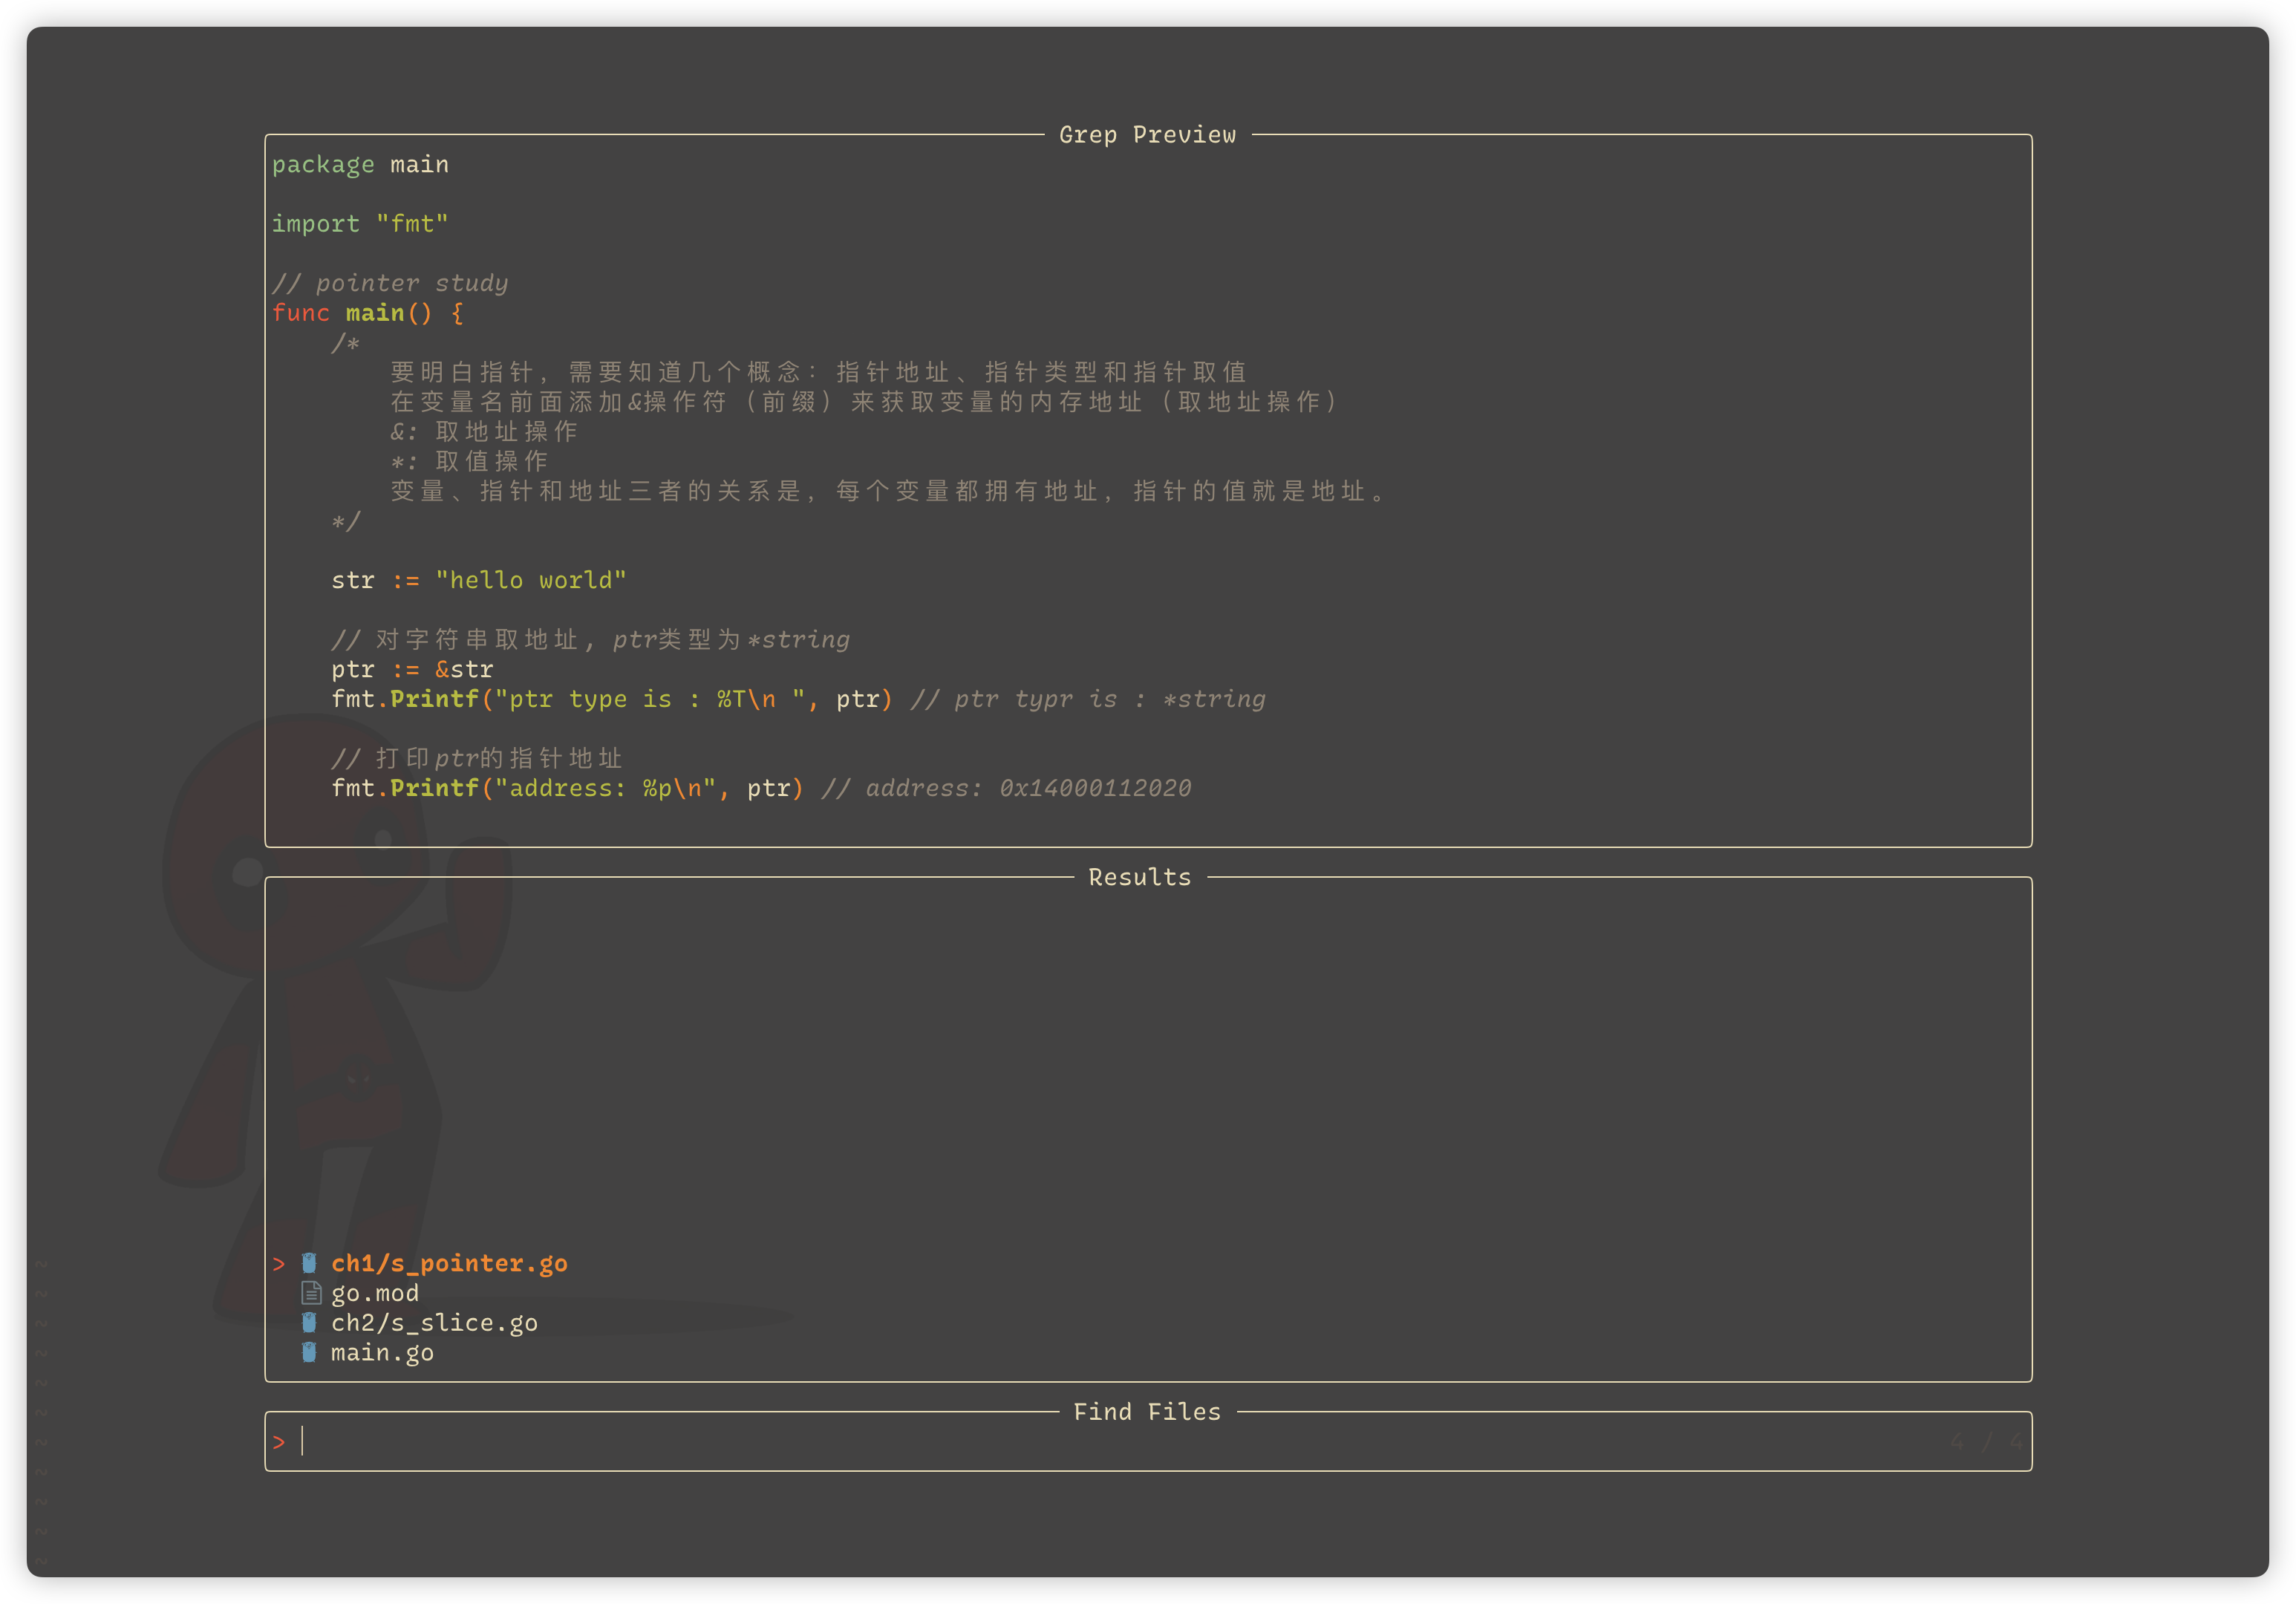This screenshot has height=1604, width=2296.
Task: Click the Find Files panel title
Action: 1147,1412
